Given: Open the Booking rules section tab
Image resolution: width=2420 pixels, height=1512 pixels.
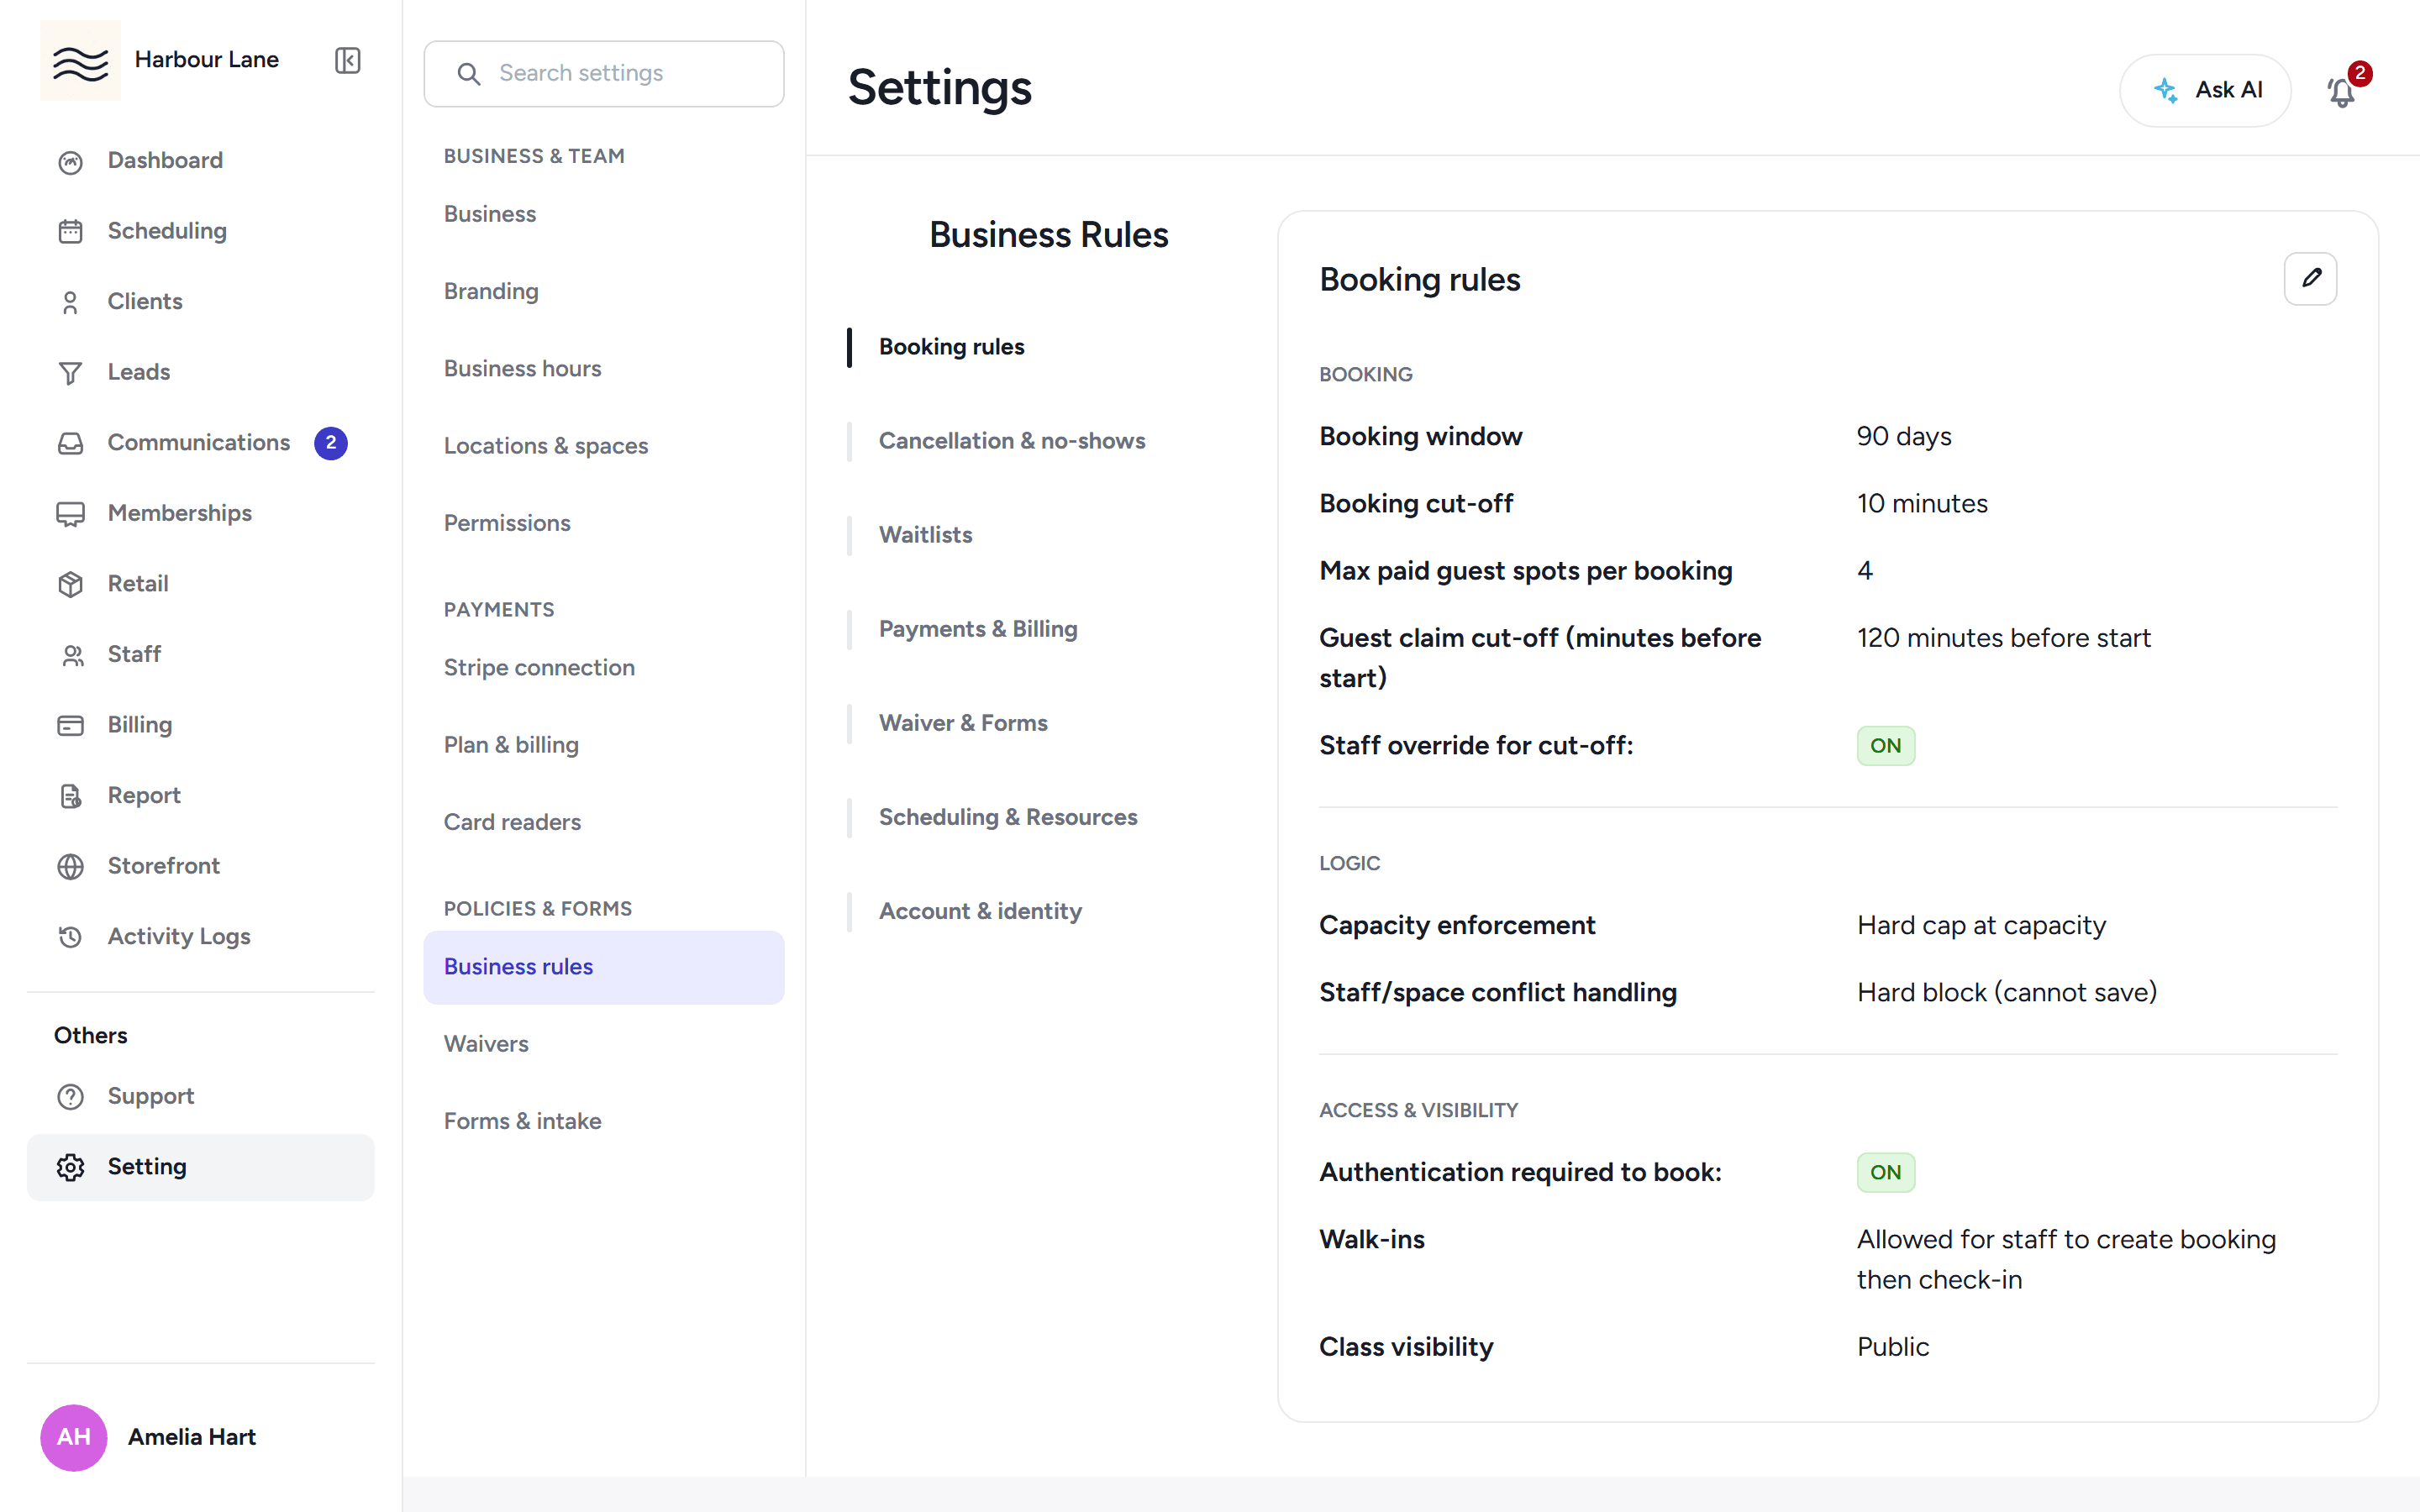Looking at the screenshot, I should click(951, 347).
